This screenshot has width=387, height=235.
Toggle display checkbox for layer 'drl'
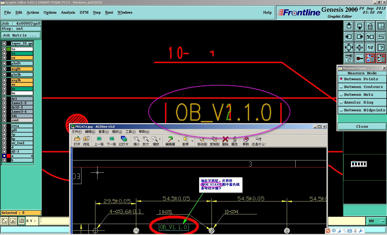[4, 99]
